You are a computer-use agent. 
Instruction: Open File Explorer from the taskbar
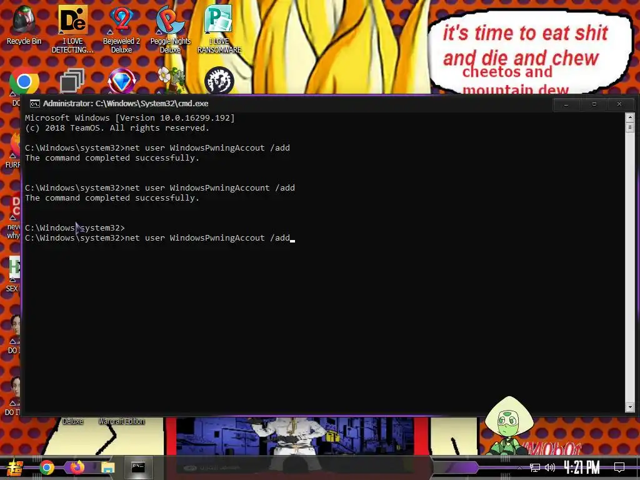pos(107,467)
